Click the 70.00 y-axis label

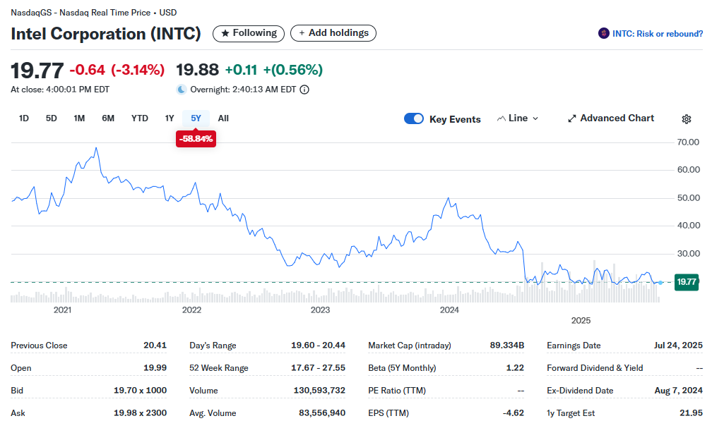click(x=688, y=142)
